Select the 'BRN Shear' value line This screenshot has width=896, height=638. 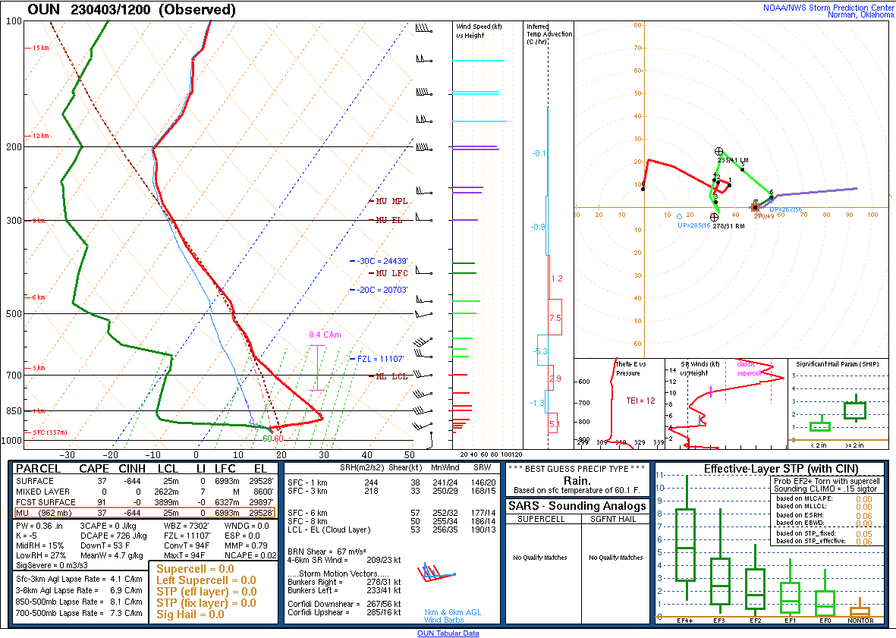[326, 552]
